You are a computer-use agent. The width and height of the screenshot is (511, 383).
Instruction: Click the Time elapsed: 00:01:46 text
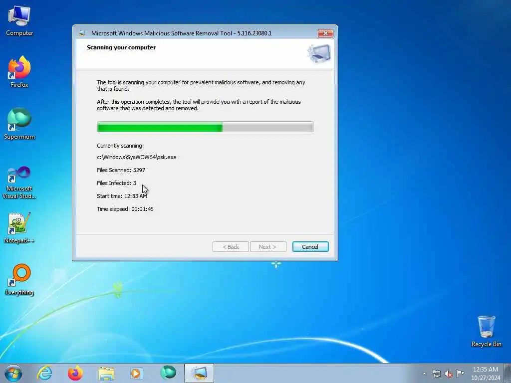point(125,209)
